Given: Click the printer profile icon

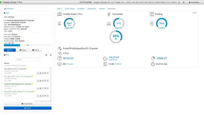Looking at the screenshot, I should pos(60,14).
